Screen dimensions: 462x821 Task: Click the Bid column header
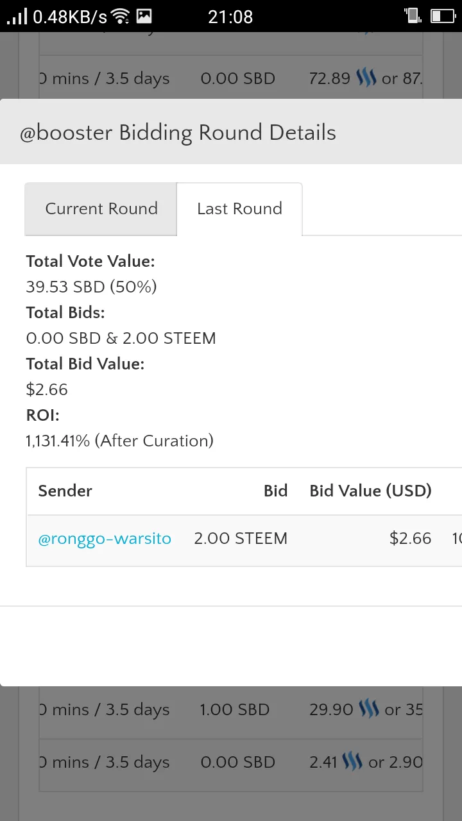coord(275,491)
